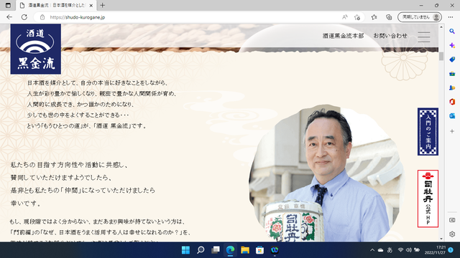Screen dimensions: 460x258
Task: Open Collections icon in toolbar
Action: tap(389, 17)
